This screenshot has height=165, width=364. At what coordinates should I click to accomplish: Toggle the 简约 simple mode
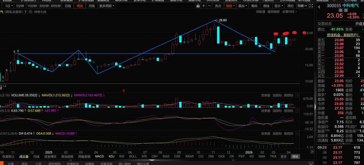[x=290, y=6]
